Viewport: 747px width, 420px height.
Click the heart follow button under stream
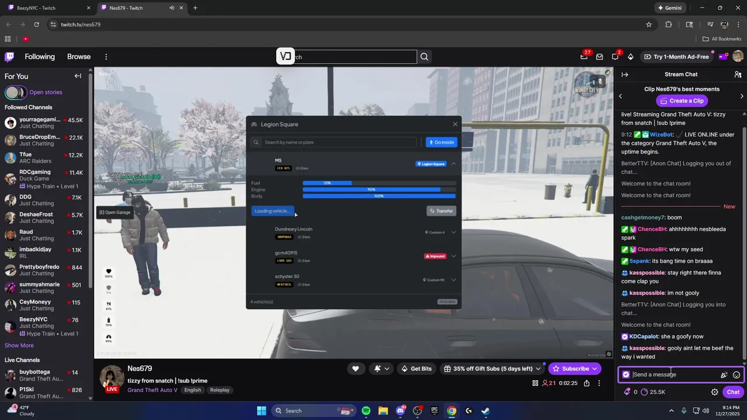(x=355, y=369)
